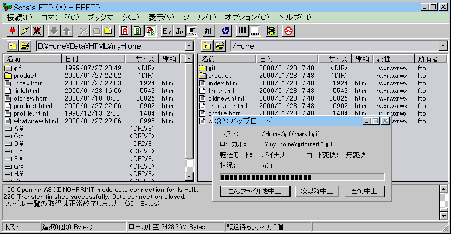Sort local list by 名前 column header
451x234 pixels.
click(33, 59)
